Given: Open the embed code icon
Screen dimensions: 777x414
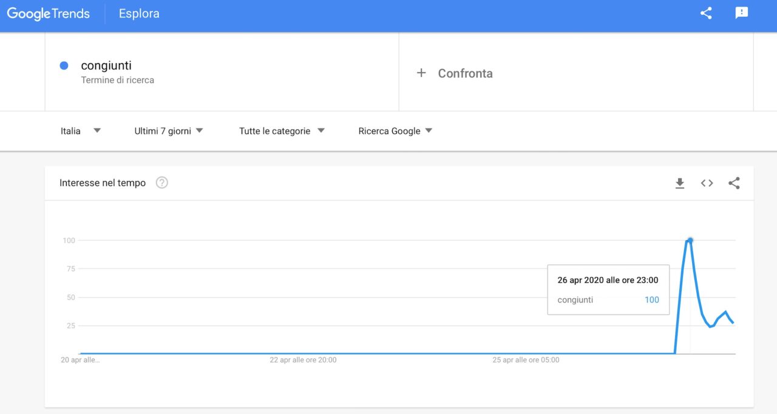Looking at the screenshot, I should pos(707,183).
